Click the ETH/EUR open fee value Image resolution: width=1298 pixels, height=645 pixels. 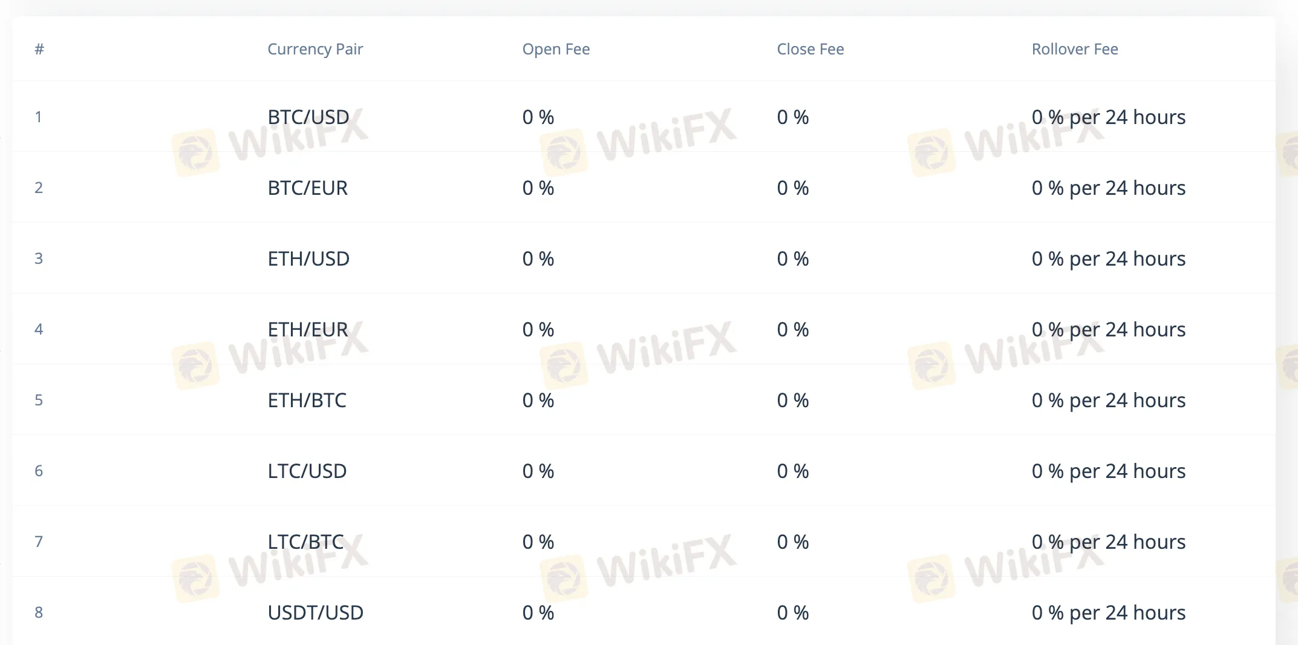(538, 329)
